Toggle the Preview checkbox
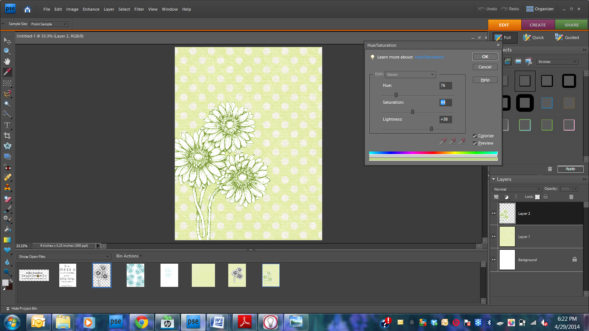Viewport: 589px width, 331px height. 475,143
